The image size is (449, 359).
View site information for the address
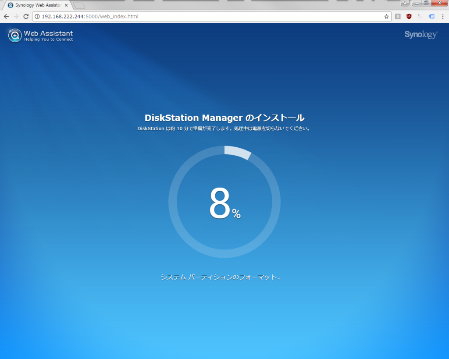(37, 17)
